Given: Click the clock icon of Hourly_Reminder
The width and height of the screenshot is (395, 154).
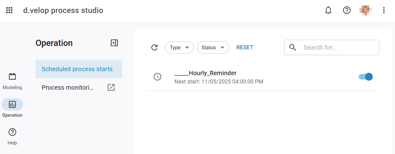Looking at the screenshot, I should 158,77.
